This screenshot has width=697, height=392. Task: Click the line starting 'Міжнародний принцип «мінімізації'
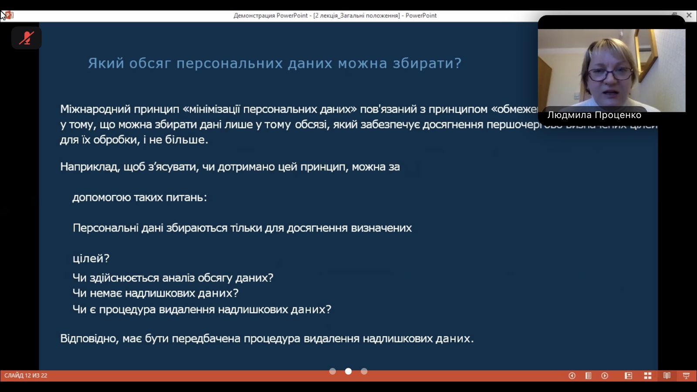click(299, 109)
